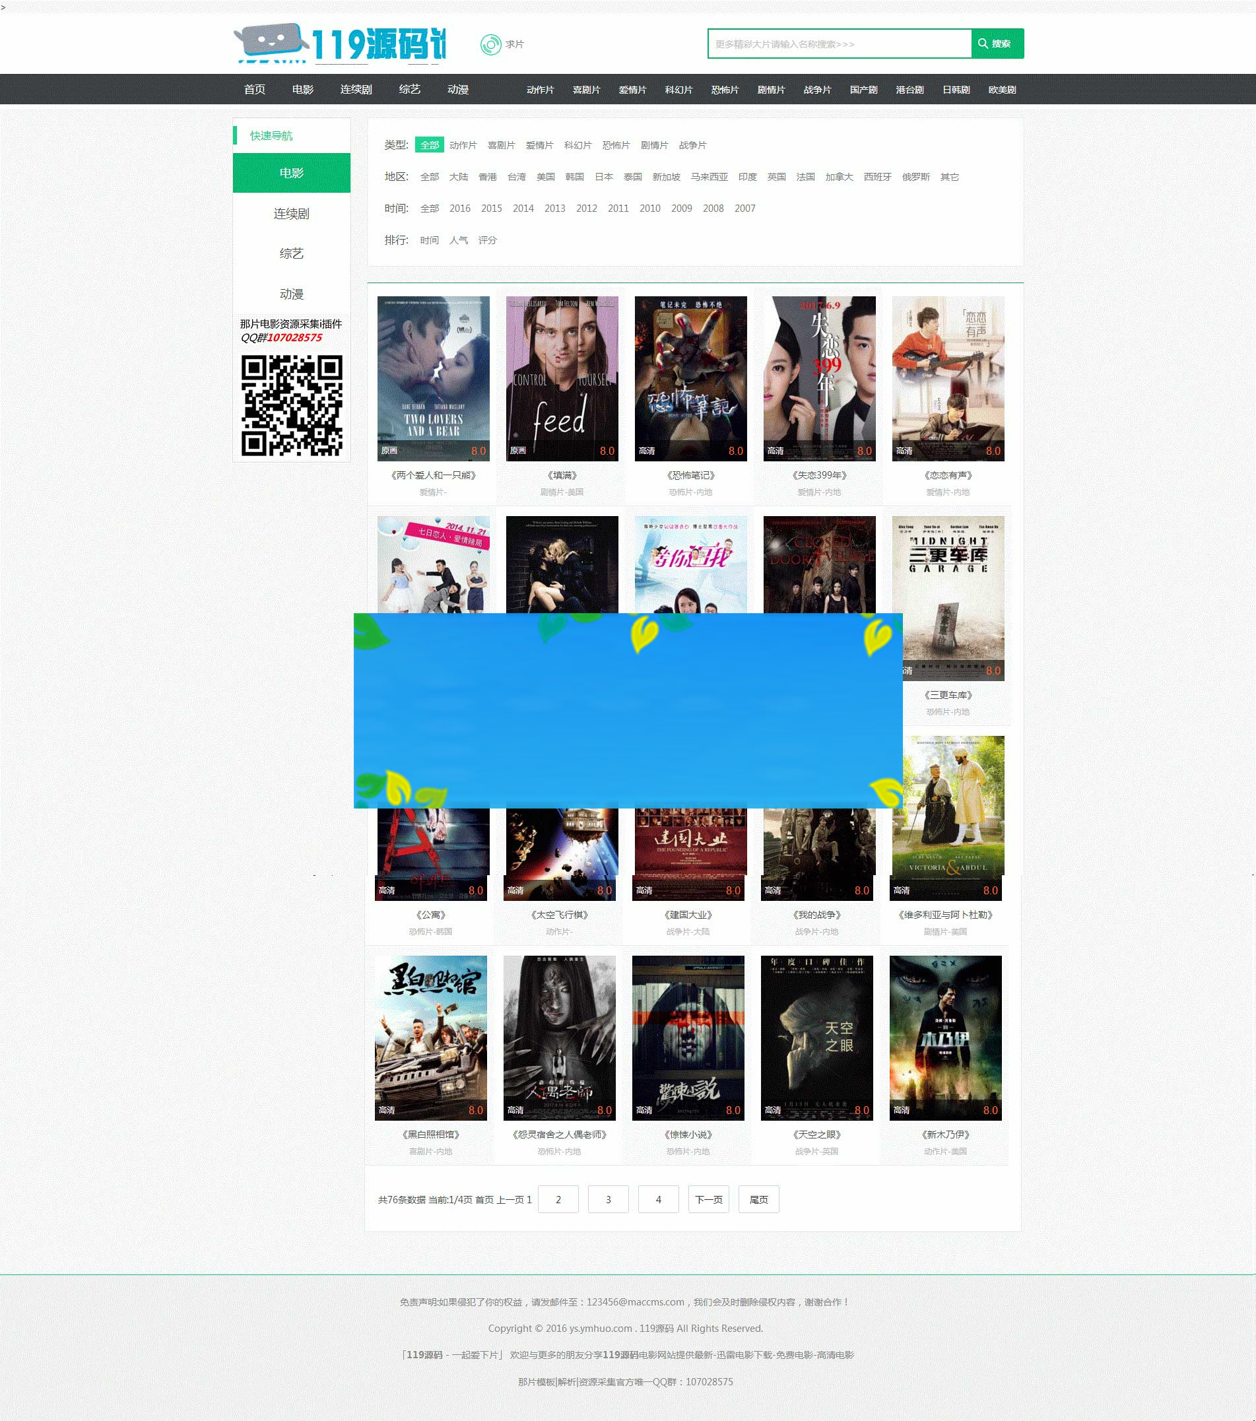
Task: Open the feed movie poster
Action: 562,378
